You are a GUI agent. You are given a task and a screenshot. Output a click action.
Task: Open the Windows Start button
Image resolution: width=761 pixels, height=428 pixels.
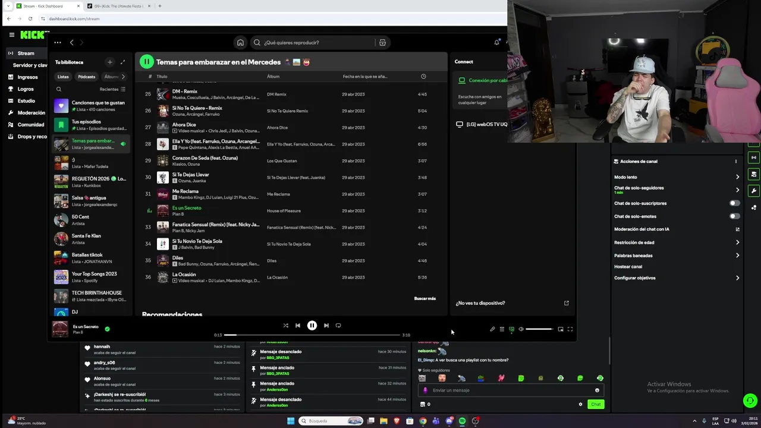click(291, 421)
